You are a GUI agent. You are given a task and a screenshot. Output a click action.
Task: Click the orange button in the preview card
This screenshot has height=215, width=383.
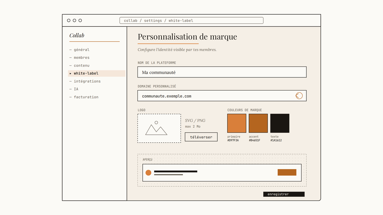(287, 172)
